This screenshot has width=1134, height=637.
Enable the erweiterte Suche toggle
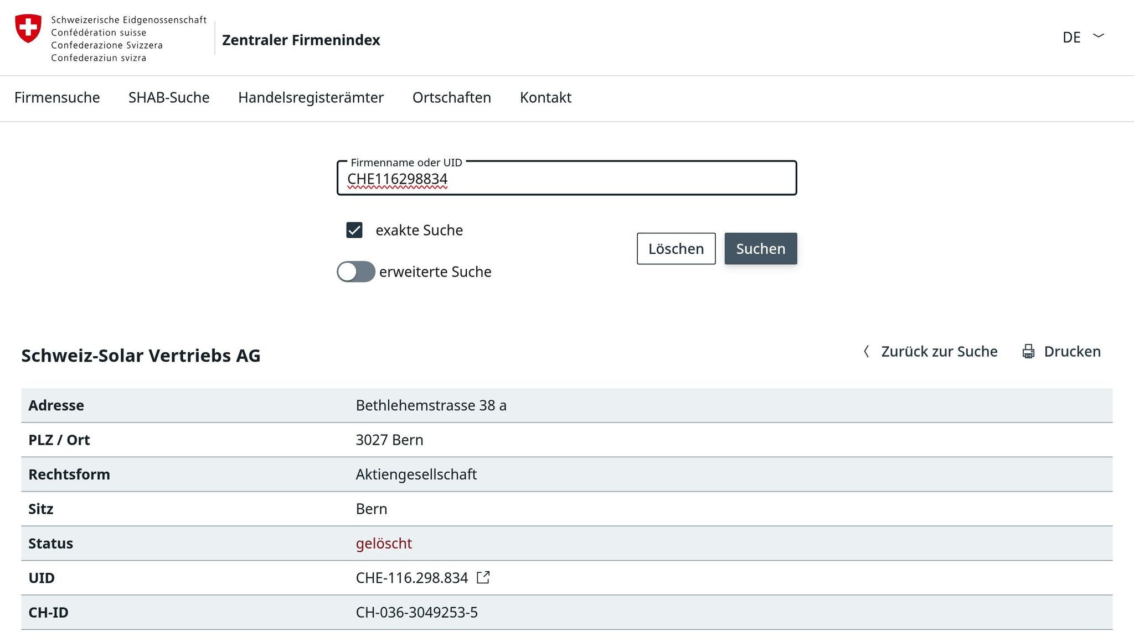pos(356,271)
